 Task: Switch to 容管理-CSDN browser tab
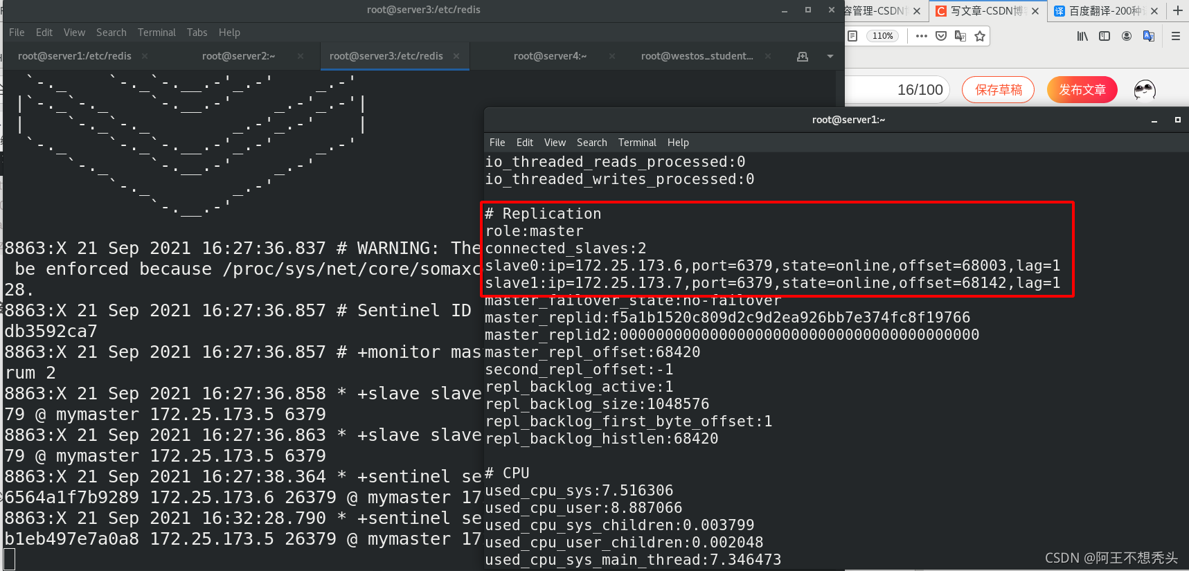pos(877,11)
